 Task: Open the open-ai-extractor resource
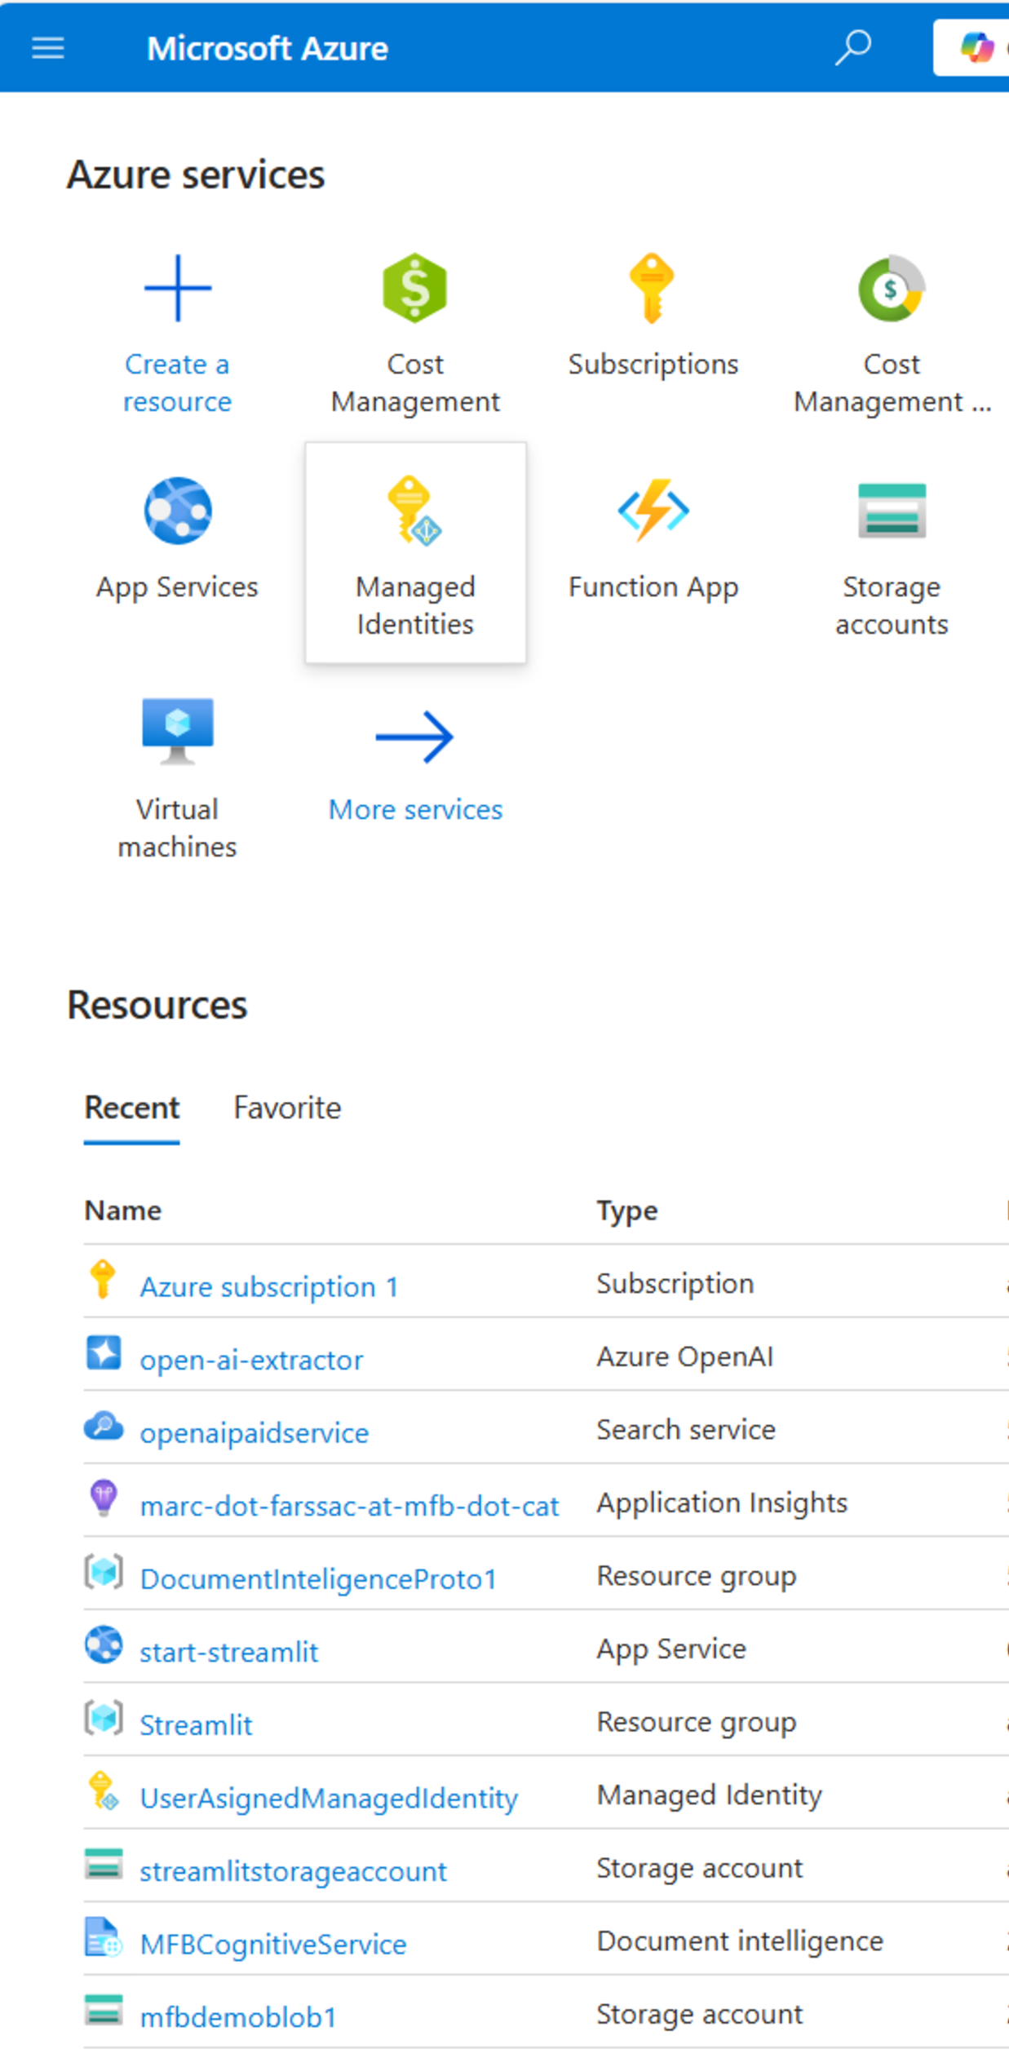[x=251, y=1360]
